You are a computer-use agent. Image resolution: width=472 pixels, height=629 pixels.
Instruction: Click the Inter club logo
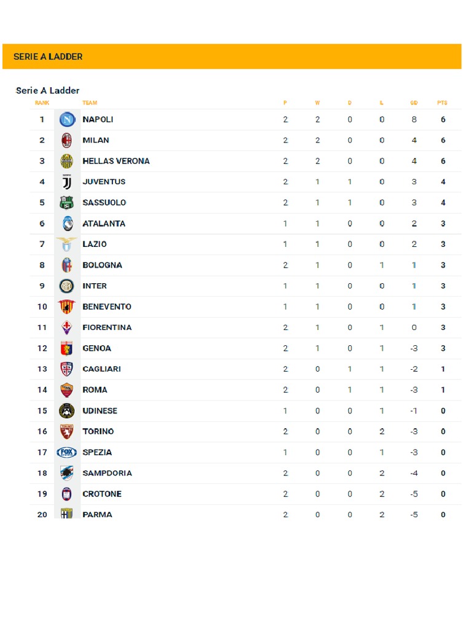point(66,286)
